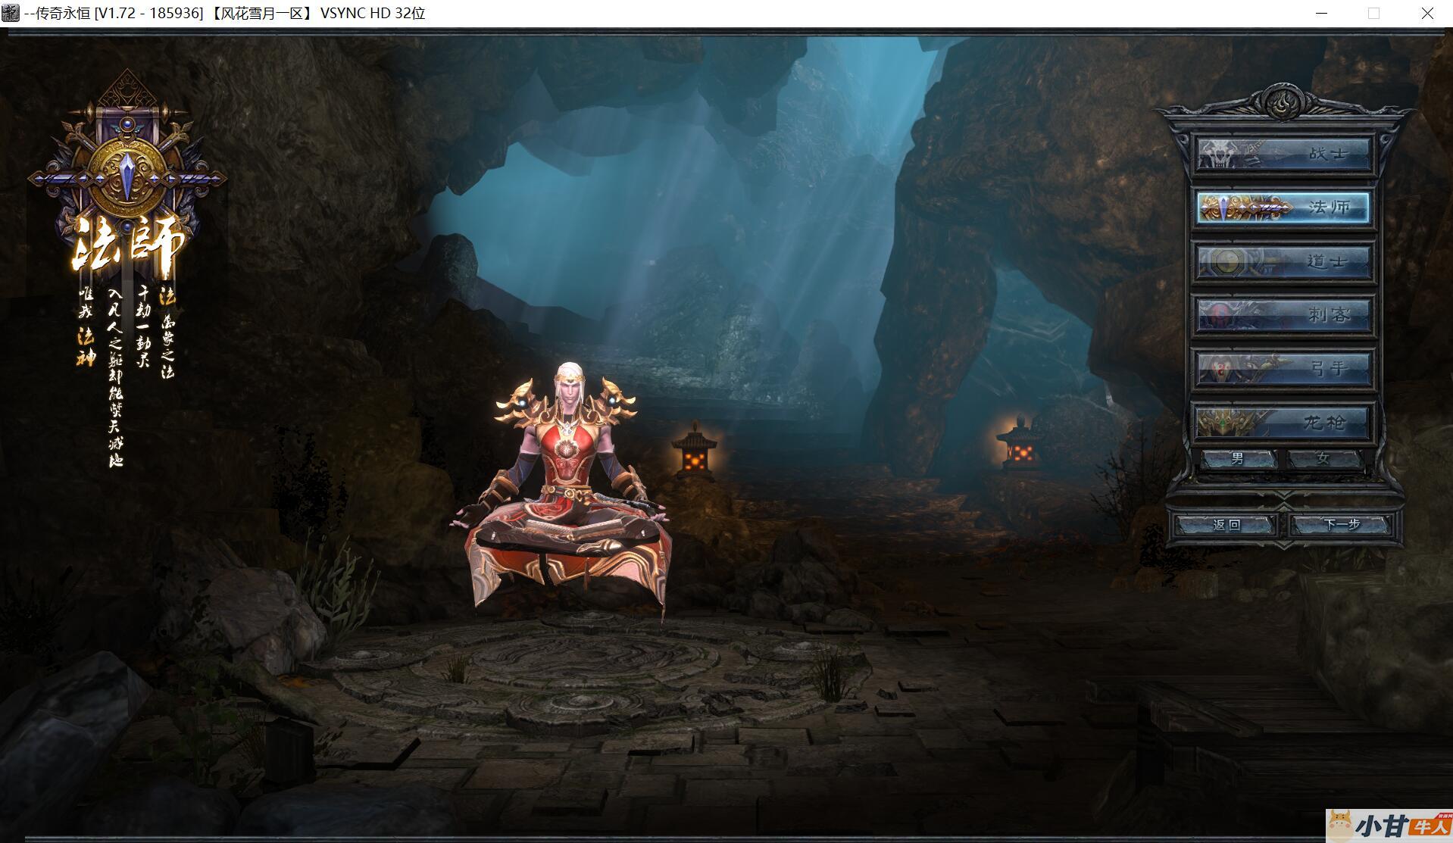Close the 传奇永恒 game window

(x=1426, y=14)
